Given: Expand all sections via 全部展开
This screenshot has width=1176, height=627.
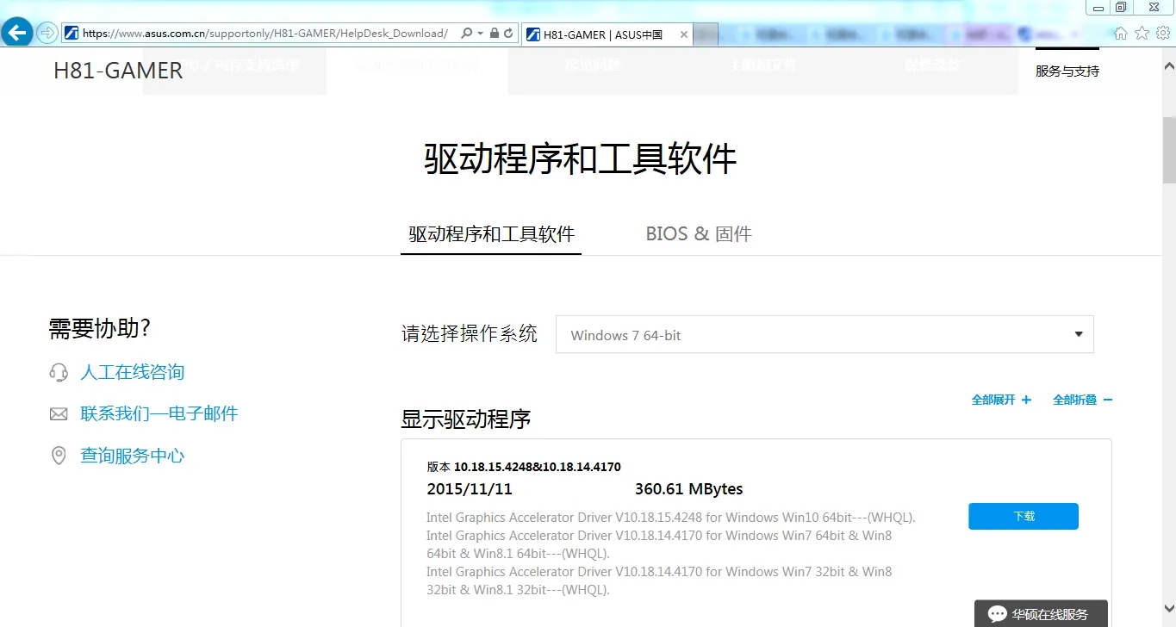Looking at the screenshot, I should click(1001, 400).
